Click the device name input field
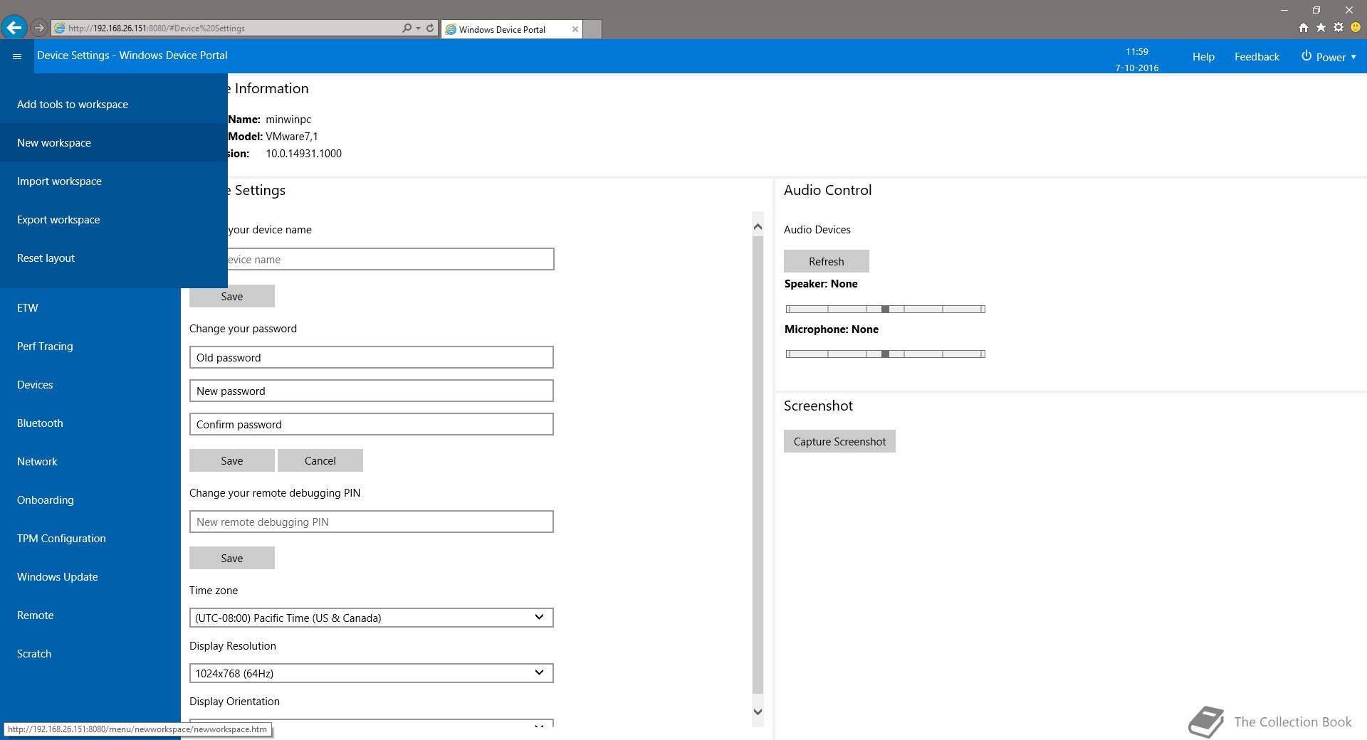The width and height of the screenshot is (1367, 740). point(390,259)
